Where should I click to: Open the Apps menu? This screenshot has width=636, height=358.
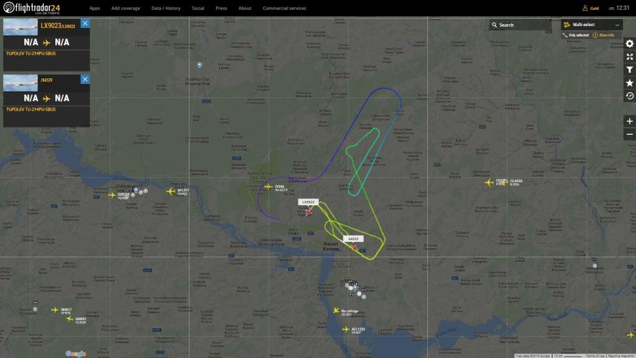pyautogui.click(x=94, y=8)
